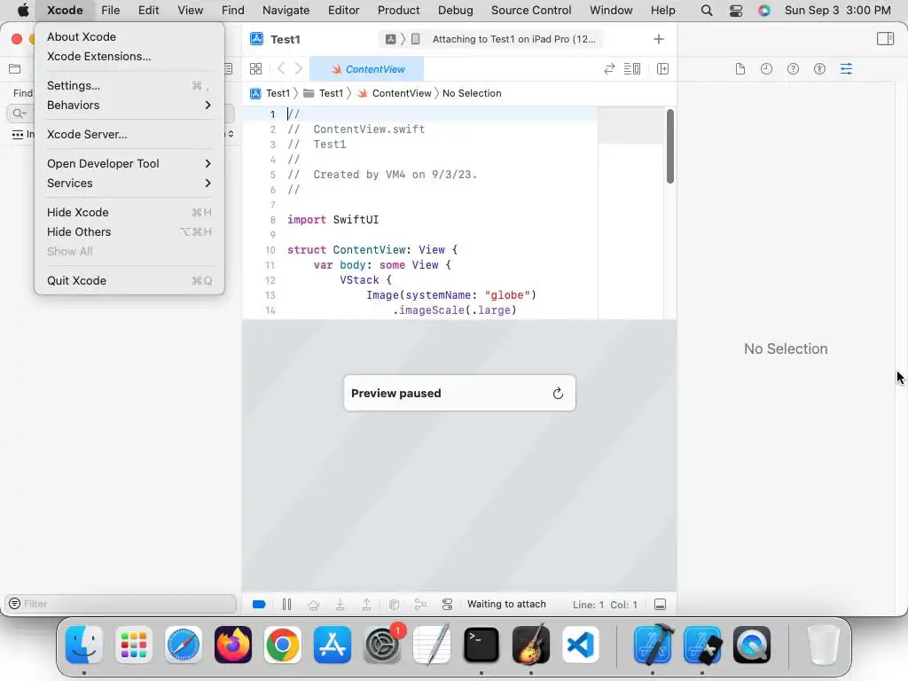Open the Apple menu

[23, 11]
